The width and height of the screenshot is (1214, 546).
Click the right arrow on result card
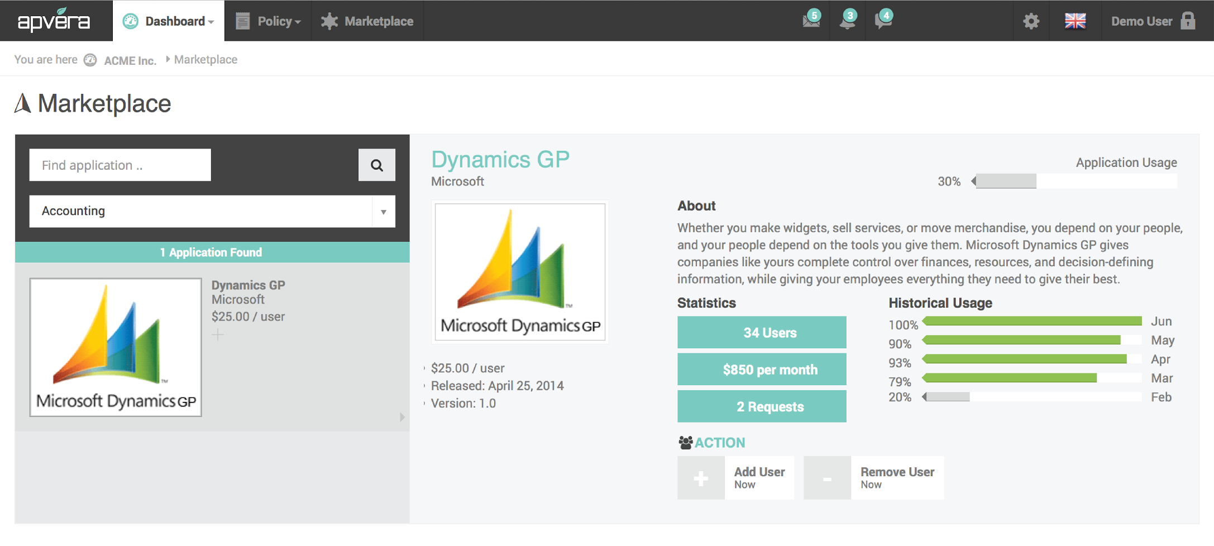pyautogui.click(x=402, y=417)
